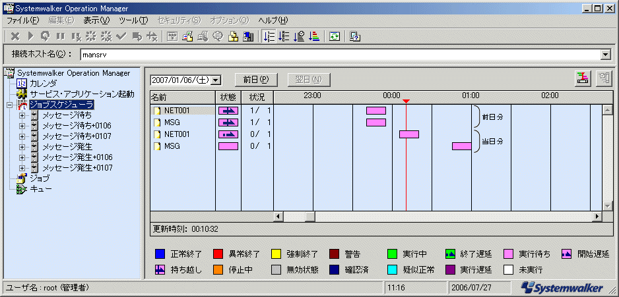Screen dimensions: 619x297
Task: Open the 接続ホスト名 dropdown arrow
Action: coord(606,55)
